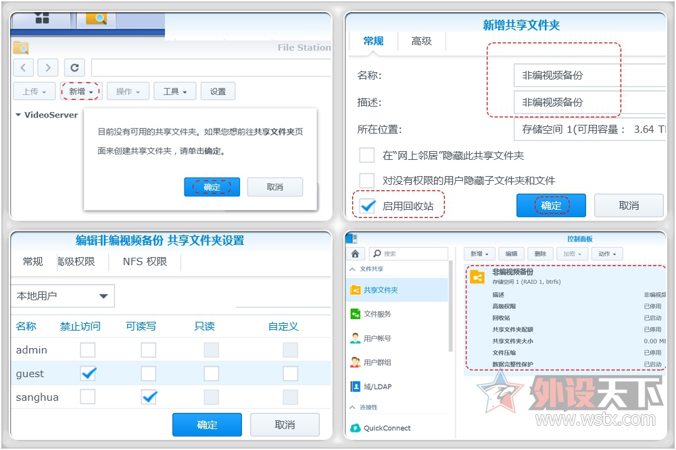
Task: Select 文件服务 in Control Panel sidebar
Action: (x=397, y=314)
